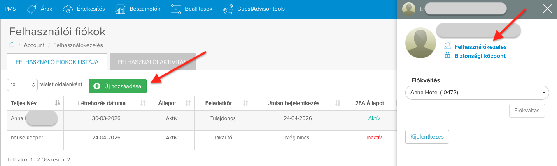Expand the Anna Hotel account dropdown
This screenshot has width=557, height=166.
pos(477,93)
